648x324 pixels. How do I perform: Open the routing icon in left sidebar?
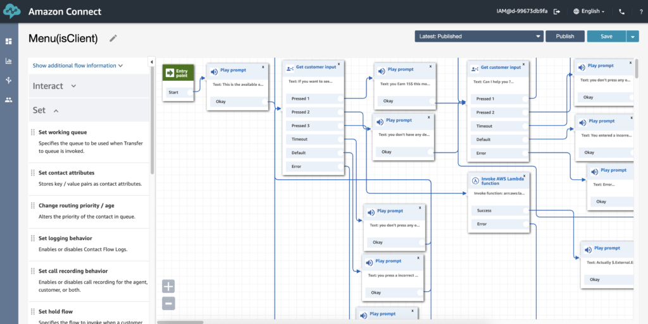[9, 80]
